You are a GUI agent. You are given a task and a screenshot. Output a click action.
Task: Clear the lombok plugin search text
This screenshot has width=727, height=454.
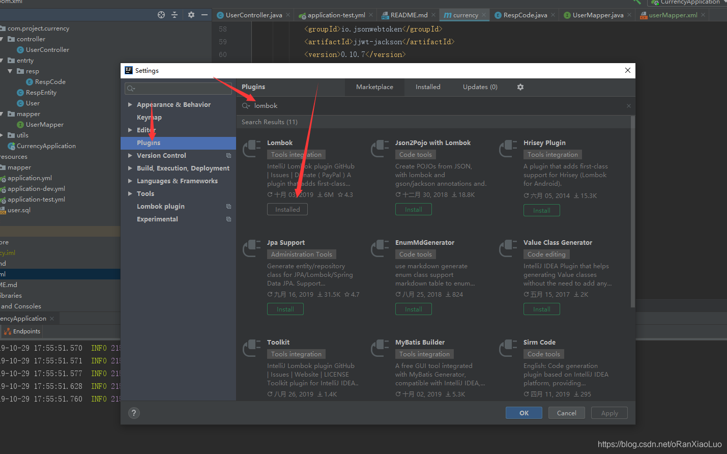coord(629,106)
